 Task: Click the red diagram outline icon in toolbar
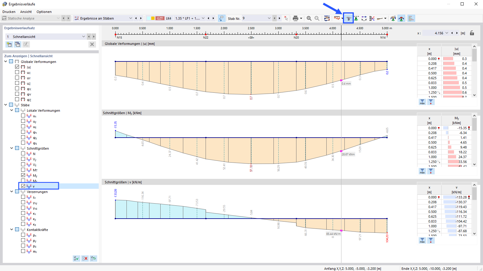[x=337, y=18]
